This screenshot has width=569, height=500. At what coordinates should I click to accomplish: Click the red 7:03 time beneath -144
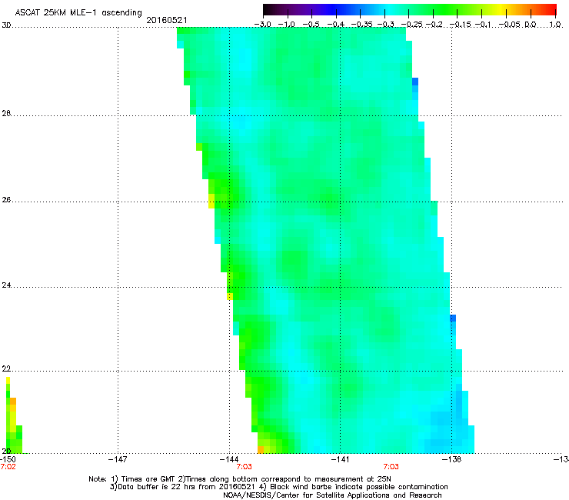coord(245,467)
